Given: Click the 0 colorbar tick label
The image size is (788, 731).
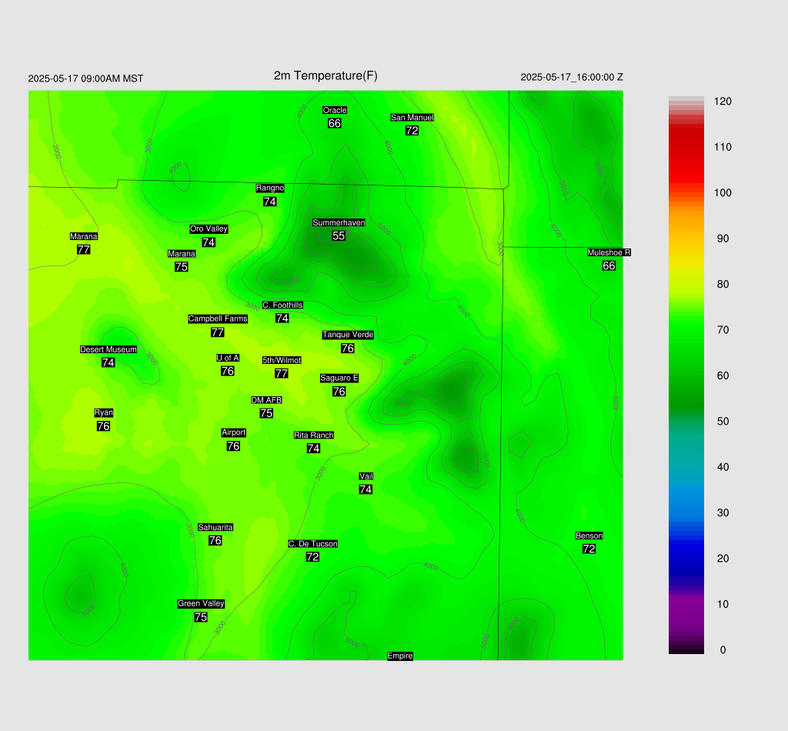Looking at the screenshot, I should (x=723, y=650).
